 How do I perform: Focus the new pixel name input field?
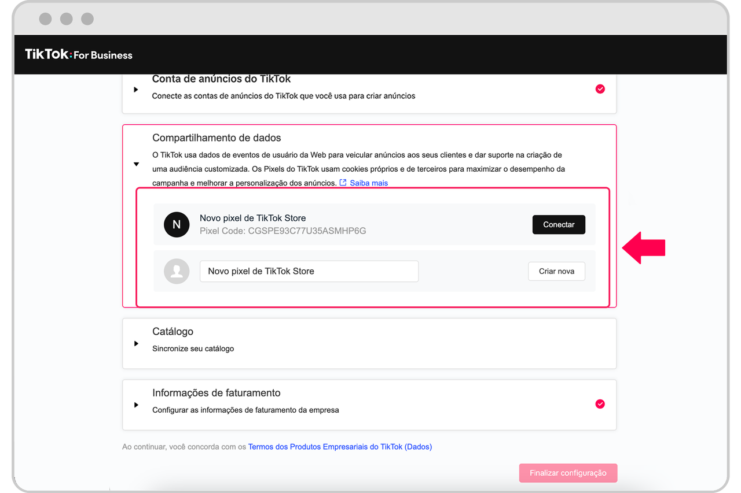pos(309,271)
